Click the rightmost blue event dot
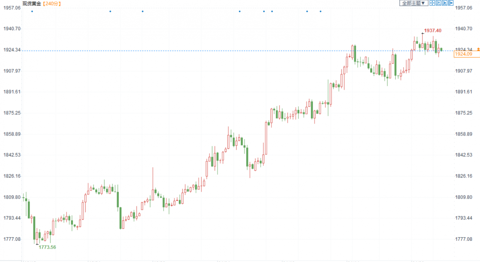480x262 pixels. [321, 11]
